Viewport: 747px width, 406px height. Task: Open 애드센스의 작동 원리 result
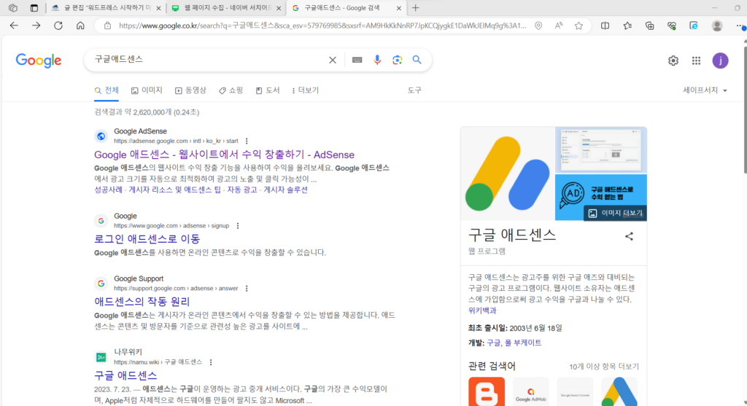[x=142, y=302]
